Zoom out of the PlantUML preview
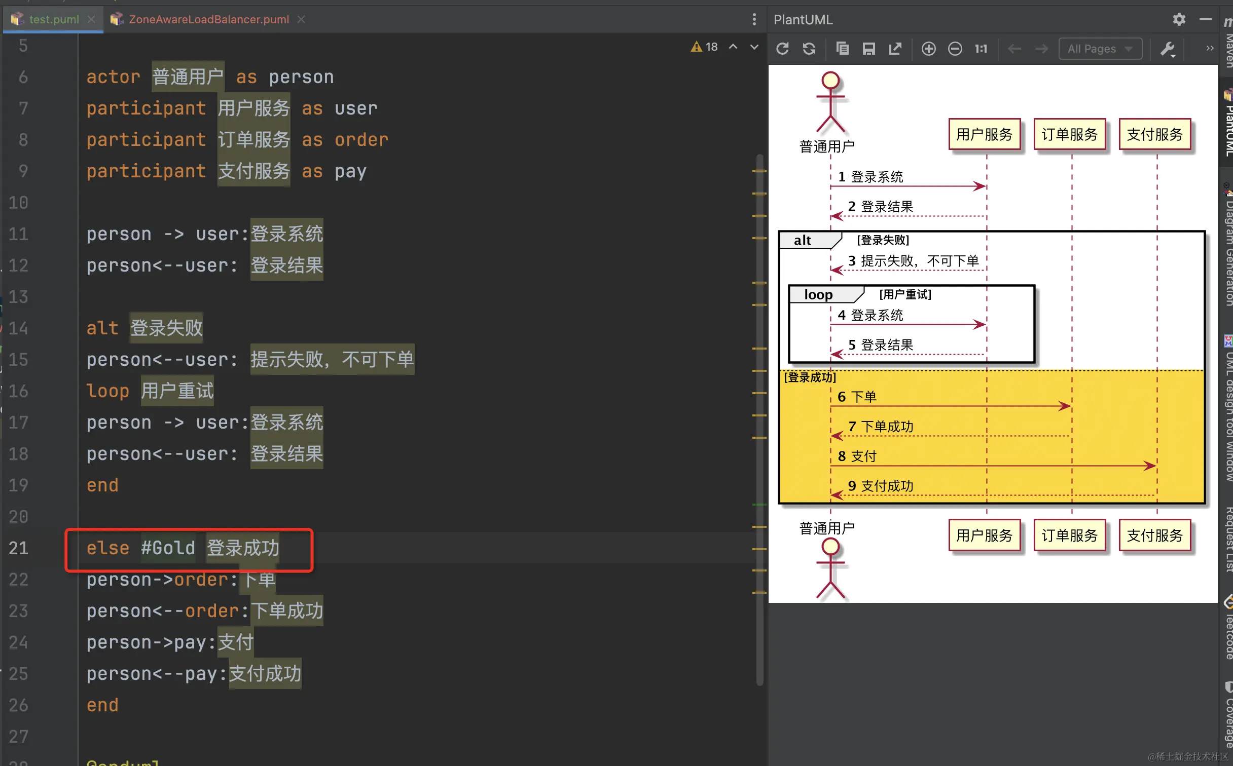The image size is (1233, 766). click(955, 49)
